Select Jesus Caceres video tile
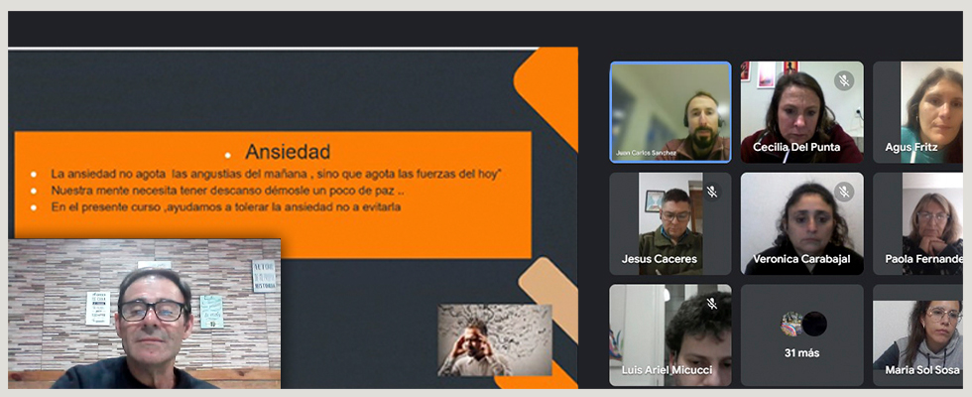972x397 pixels. point(670,223)
